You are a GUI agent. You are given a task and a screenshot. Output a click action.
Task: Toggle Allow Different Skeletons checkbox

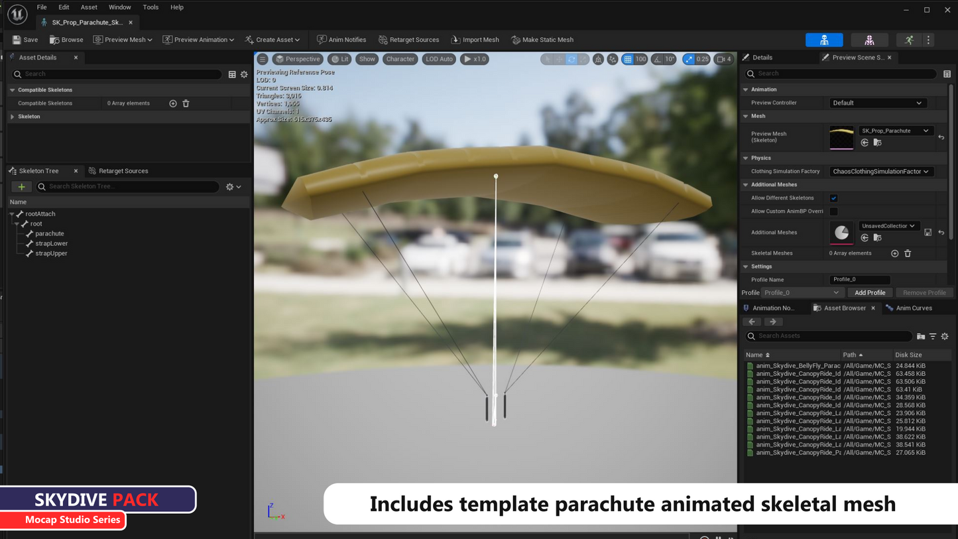833,198
